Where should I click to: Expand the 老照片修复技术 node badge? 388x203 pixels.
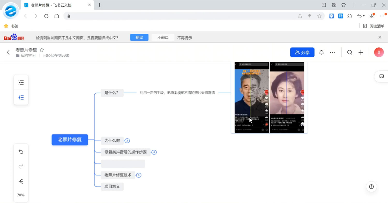139,175
